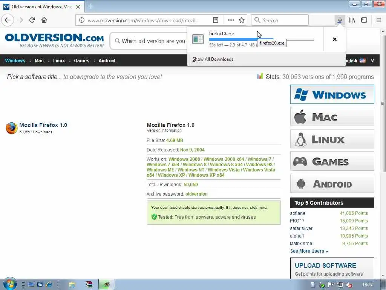Viewport: 386px width, 290px height.
Task: Click the downloads arrow toolbar button
Action: point(340,20)
